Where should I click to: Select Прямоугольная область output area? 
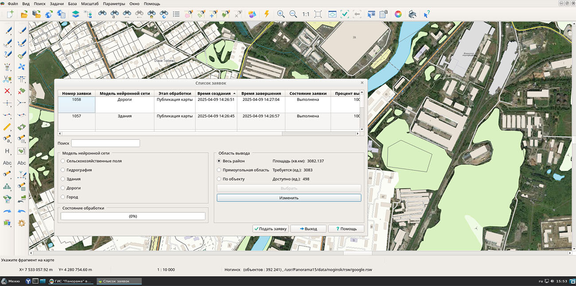[219, 170]
